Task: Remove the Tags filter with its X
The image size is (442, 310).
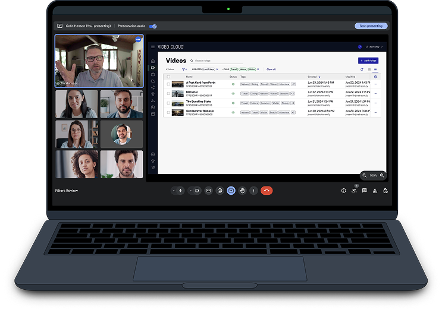Action: pyautogui.click(x=258, y=69)
